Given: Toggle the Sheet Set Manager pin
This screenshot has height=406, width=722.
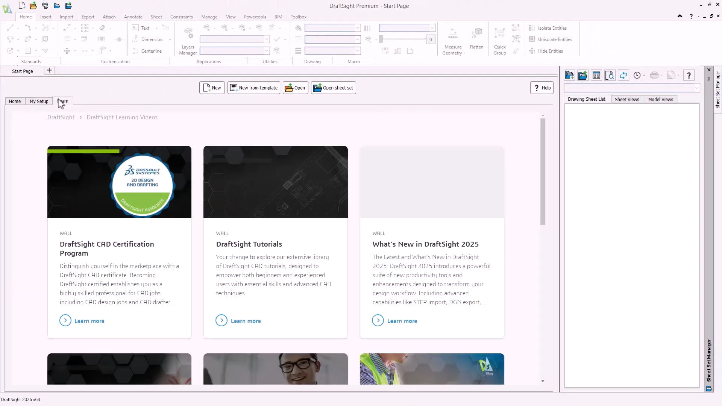Looking at the screenshot, I should [x=709, y=79].
